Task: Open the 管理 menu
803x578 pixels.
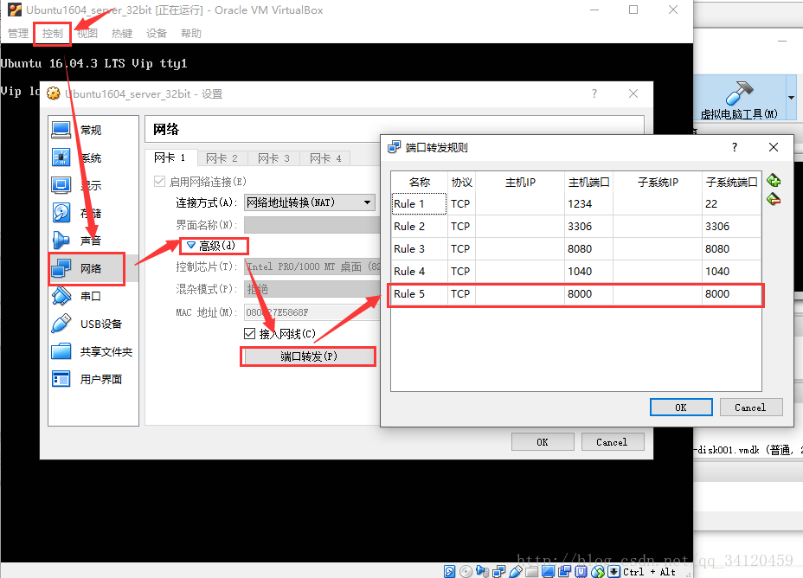Action: tap(18, 34)
